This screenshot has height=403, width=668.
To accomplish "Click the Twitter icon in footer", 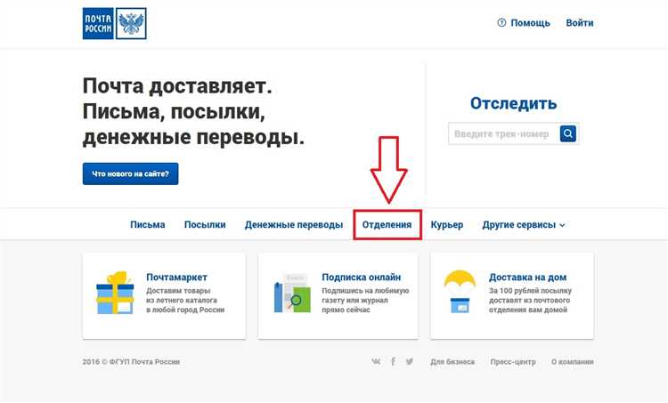I will (x=410, y=362).
